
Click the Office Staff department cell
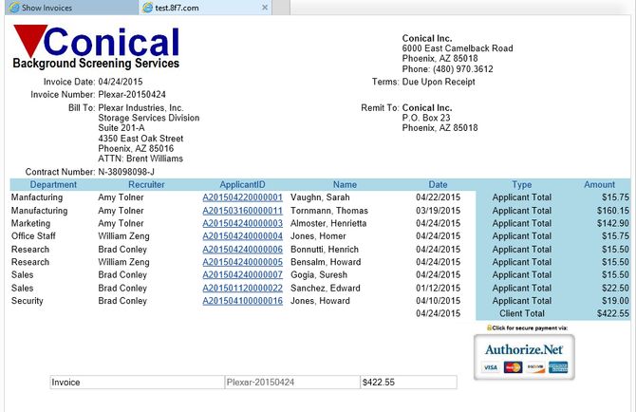(x=33, y=236)
